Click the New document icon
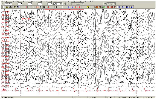Screen dimensions: 156x99 point(3,7)
